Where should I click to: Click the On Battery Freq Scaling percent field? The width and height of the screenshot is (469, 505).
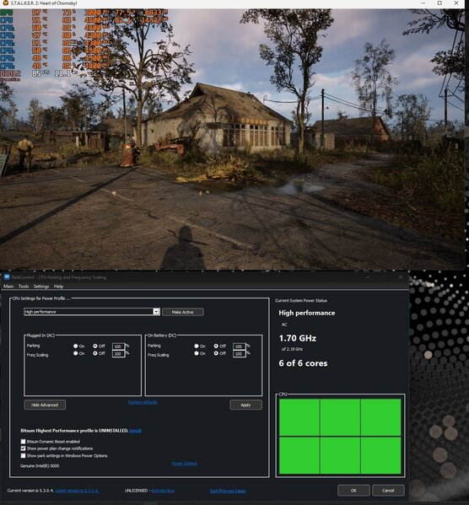click(240, 353)
